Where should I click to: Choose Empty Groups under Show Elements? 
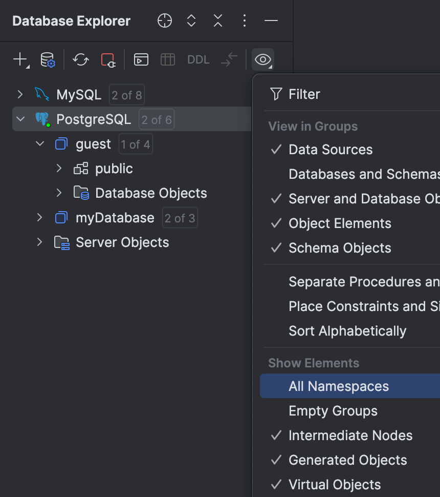click(x=333, y=410)
